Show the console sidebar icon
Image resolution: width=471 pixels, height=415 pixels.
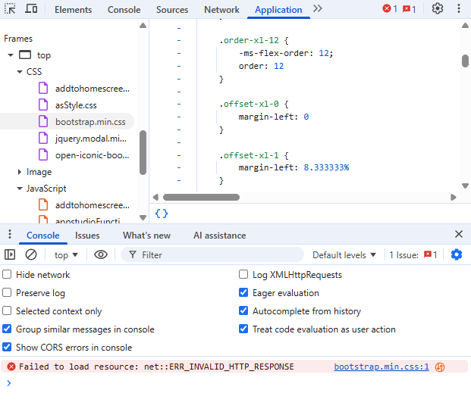tap(11, 255)
